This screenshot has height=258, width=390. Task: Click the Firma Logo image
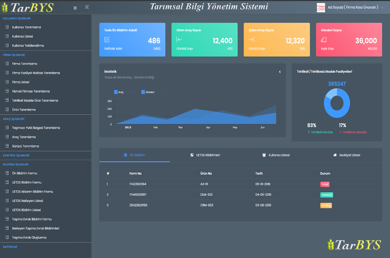coord(321,8)
